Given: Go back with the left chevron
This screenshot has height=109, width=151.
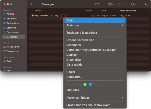Looking at the screenshot, I should coord(32,4).
